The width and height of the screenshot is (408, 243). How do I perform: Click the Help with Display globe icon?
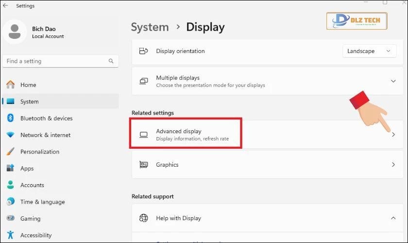(x=143, y=218)
